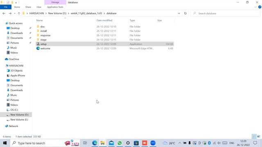Open the Application Tools tab
Screen dimensions: 262x147
coord(55,7)
